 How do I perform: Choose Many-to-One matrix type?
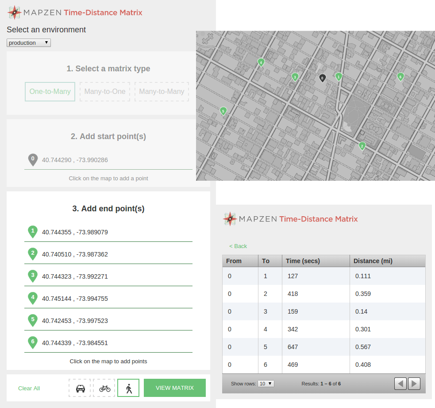105,91
